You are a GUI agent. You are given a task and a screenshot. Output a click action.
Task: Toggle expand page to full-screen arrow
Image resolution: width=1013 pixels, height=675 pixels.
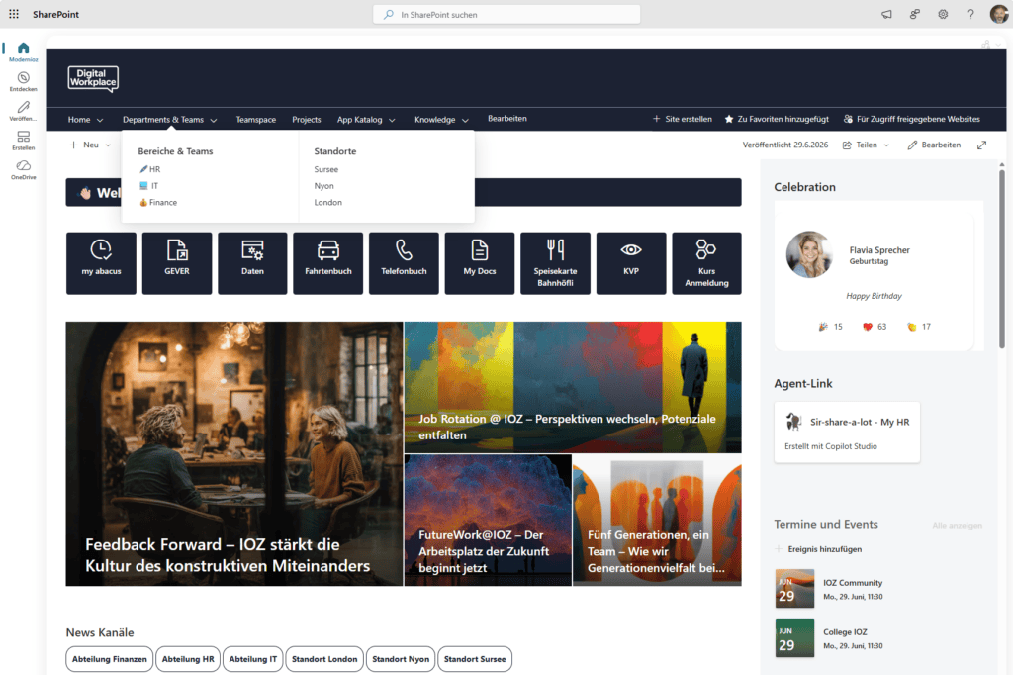[x=982, y=145]
